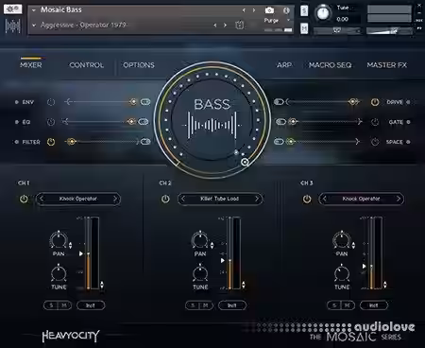Click the EQ macro slider handle
The image size is (425, 348).
point(131,122)
